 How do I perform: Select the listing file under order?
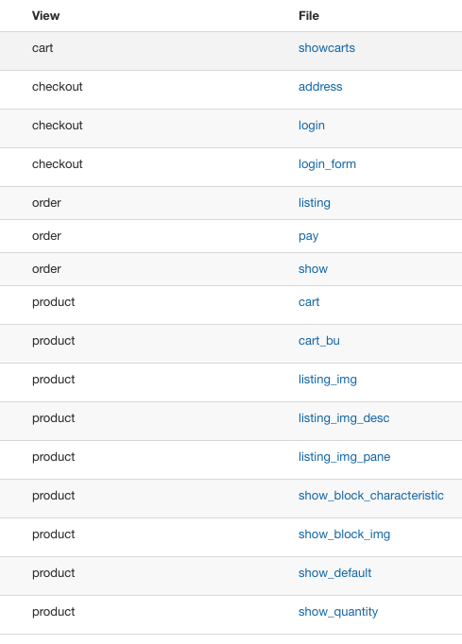315,203
